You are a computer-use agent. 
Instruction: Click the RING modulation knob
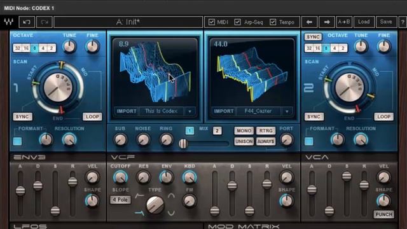coord(166,140)
